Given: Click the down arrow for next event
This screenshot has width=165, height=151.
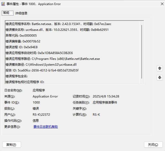Looking at the screenshot, I should point(160,78).
